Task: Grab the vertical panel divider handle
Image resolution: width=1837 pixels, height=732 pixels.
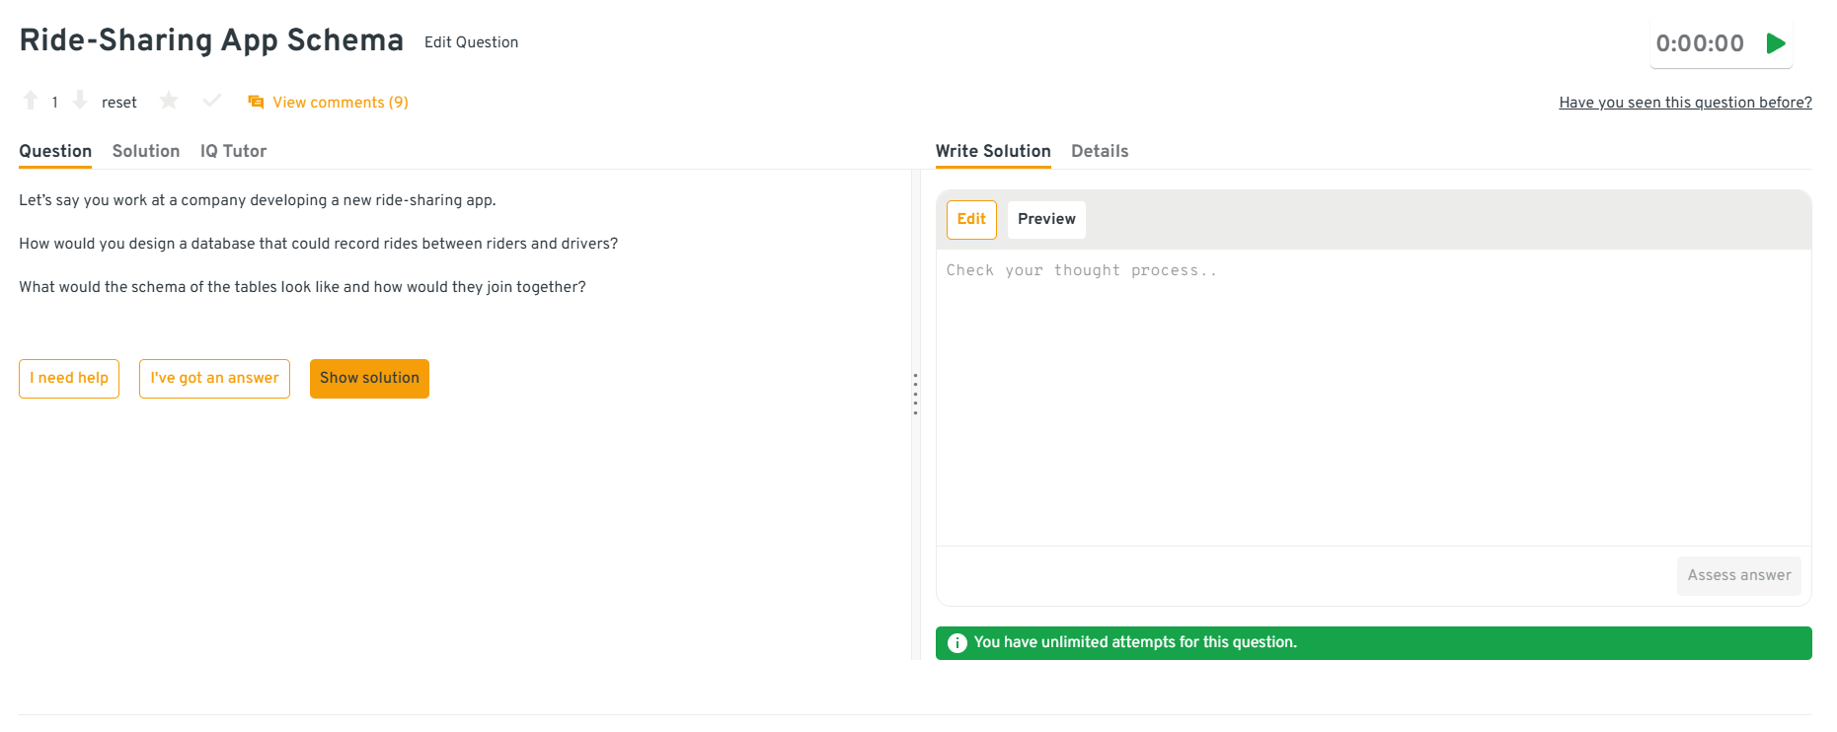Action: tap(915, 394)
